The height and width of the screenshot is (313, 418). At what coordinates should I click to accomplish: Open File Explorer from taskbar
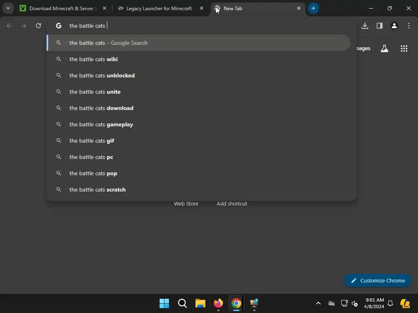click(x=200, y=303)
